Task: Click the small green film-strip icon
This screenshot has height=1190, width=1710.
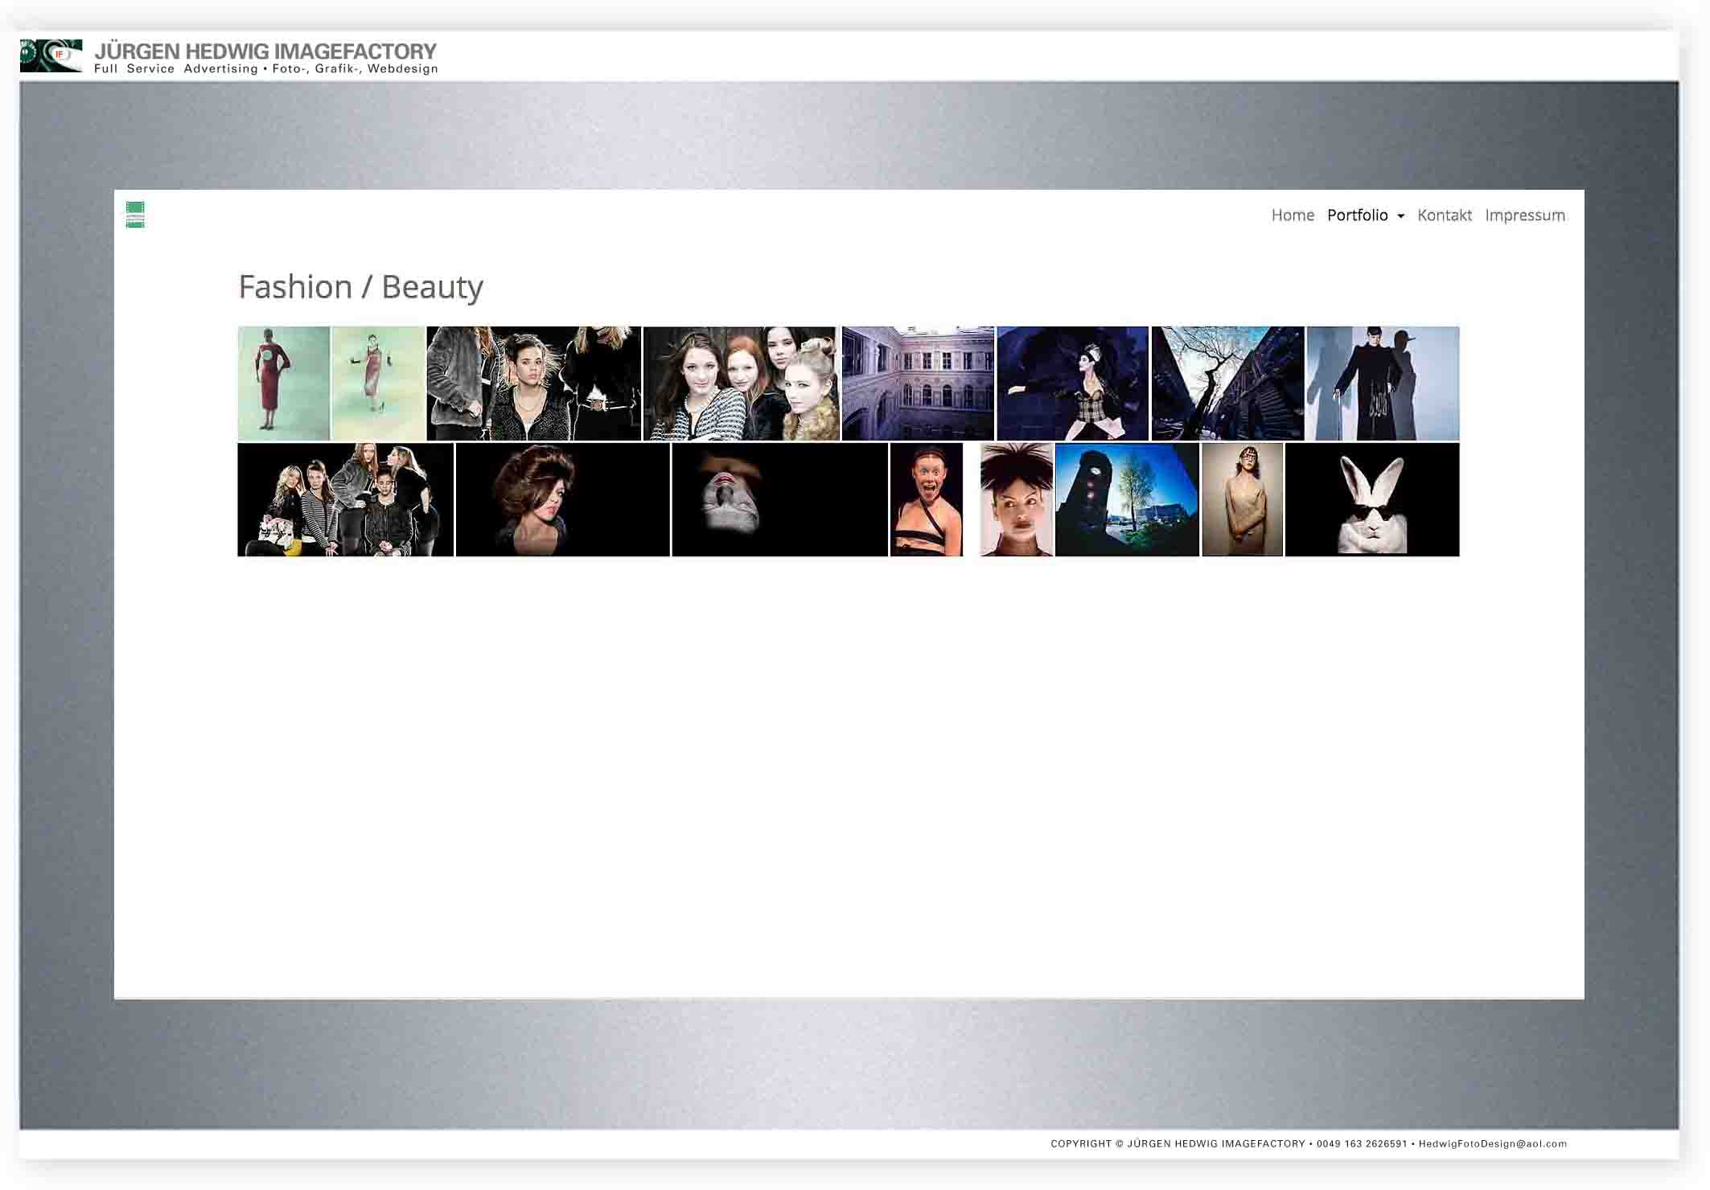Action: point(135,215)
